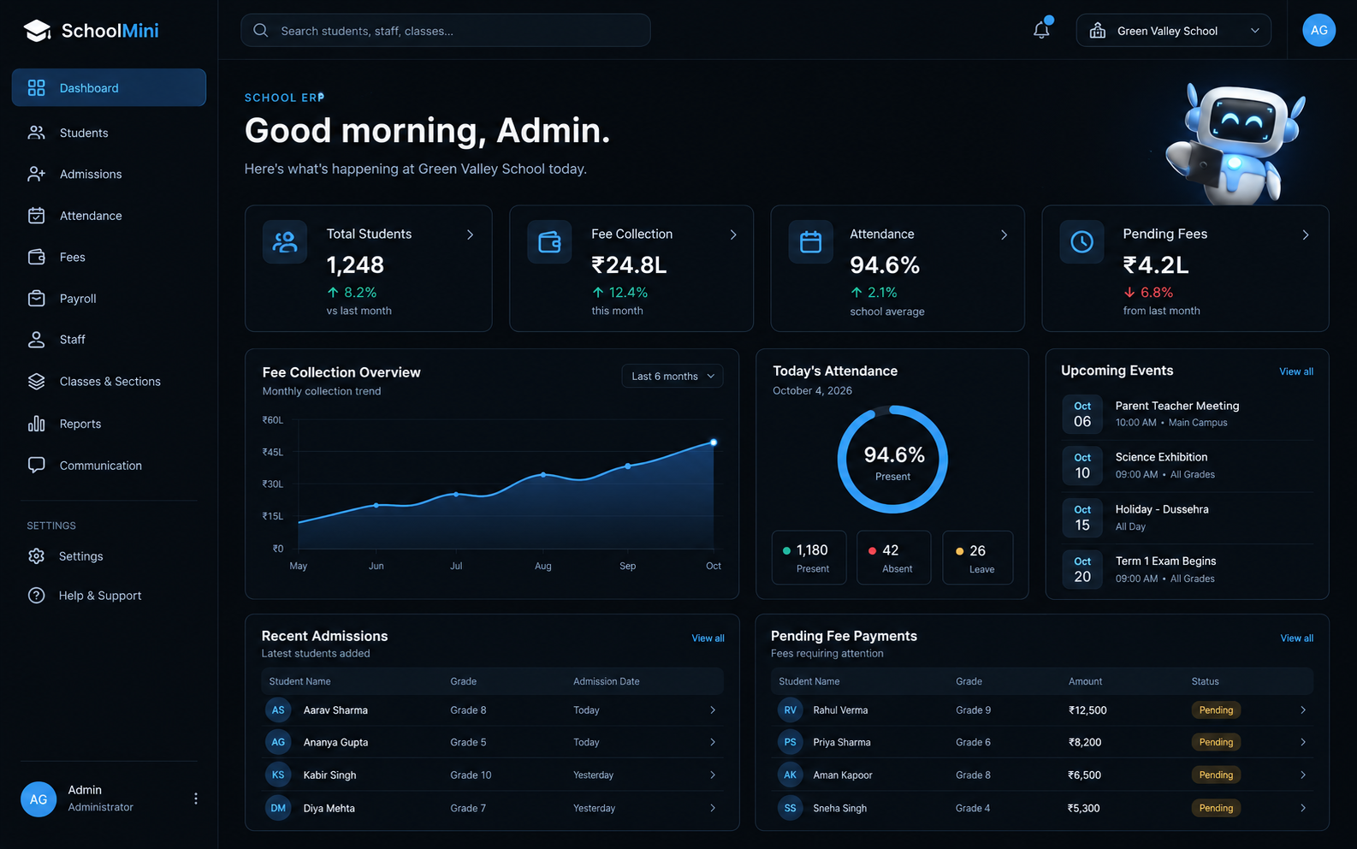The height and width of the screenshot is (849, 1357).
Task: Click the SchoolMini graduation cap logo
Action: click(x=37, y=31)
